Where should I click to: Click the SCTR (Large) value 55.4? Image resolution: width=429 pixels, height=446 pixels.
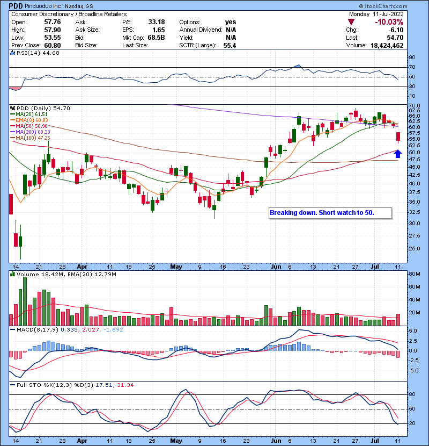[x=230, y=46]
